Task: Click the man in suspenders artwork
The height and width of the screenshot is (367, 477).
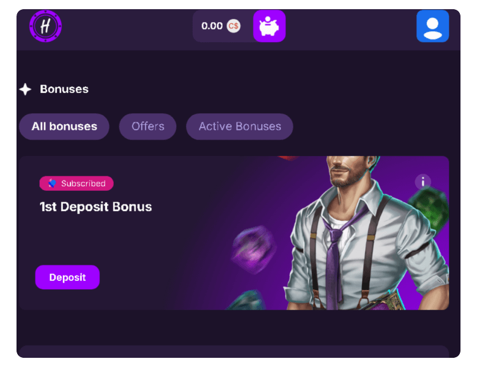Action: click(x=365, y=233)
